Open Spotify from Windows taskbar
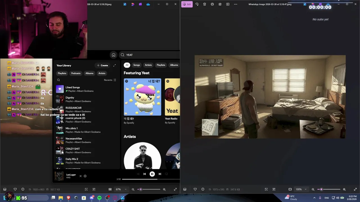360x202 pixels. 99,198
